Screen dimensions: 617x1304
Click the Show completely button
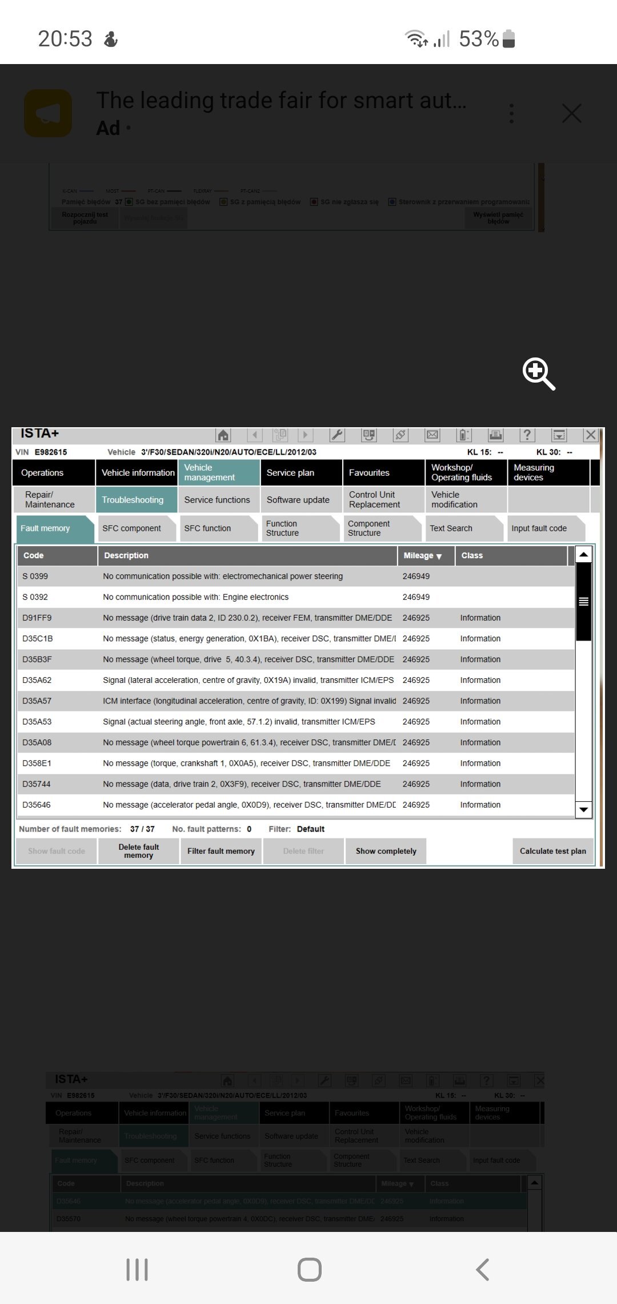(386, 851)
